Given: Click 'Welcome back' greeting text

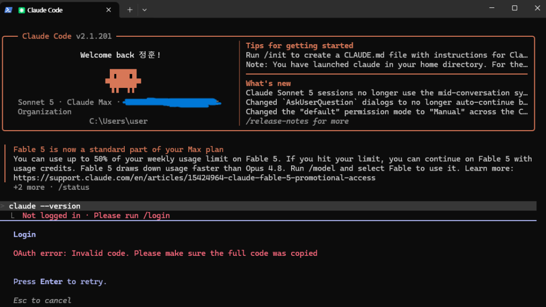Looking at the screenshot, I should coord(120,55).
